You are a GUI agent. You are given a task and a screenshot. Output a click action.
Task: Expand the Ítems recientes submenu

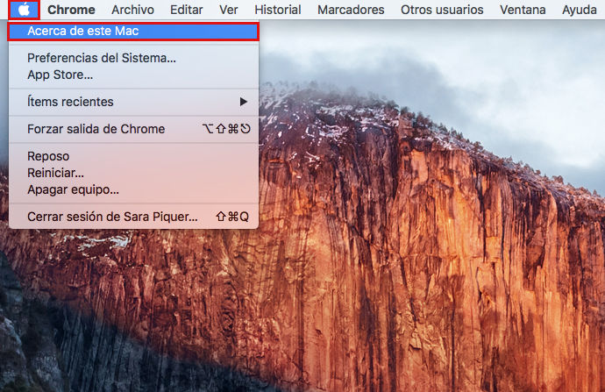coord(133,102)
